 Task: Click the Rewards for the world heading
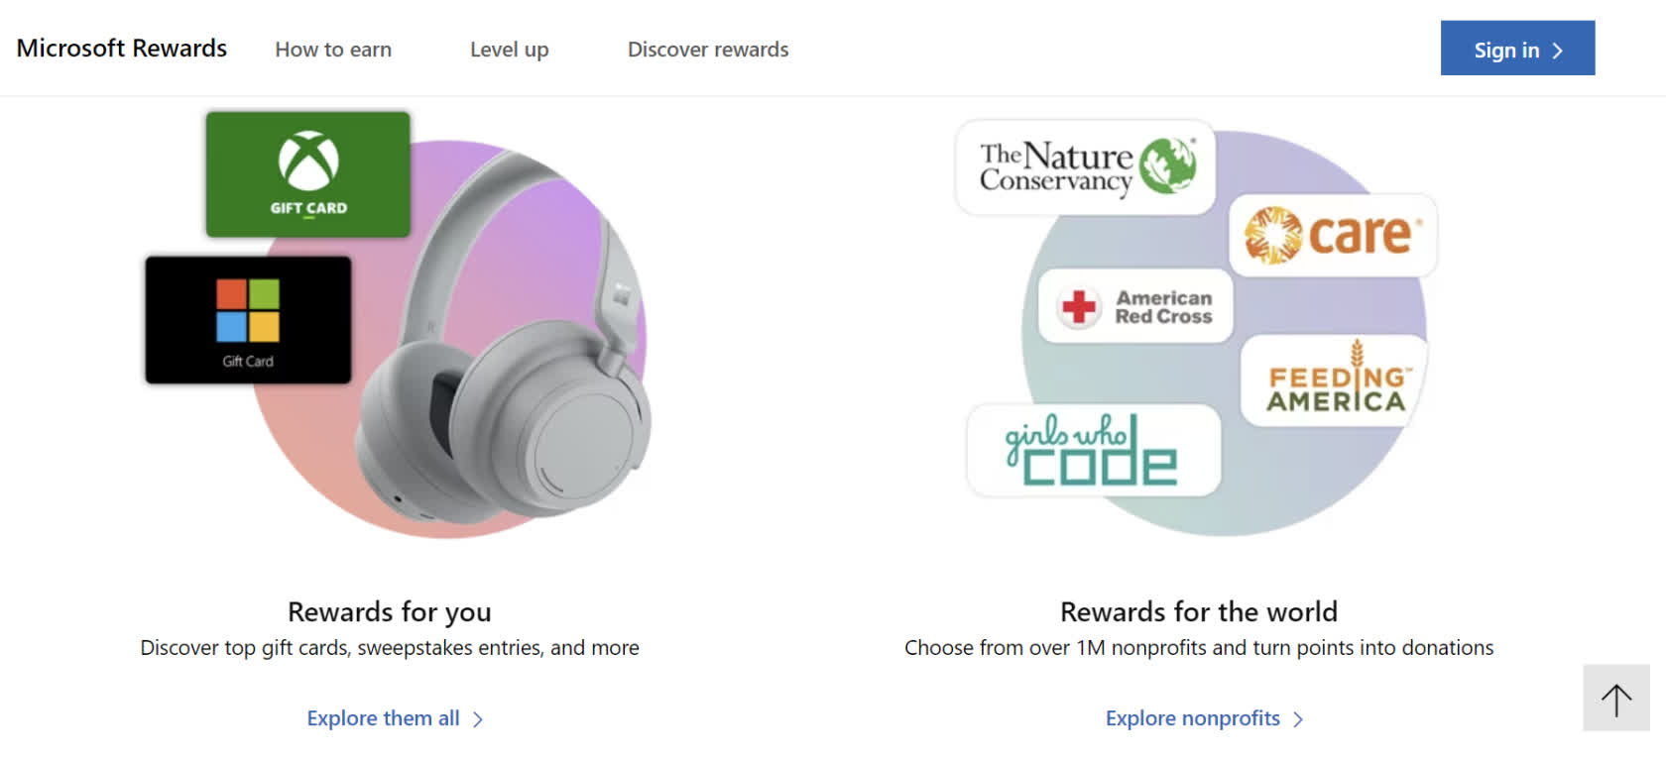click(1198, 611)
